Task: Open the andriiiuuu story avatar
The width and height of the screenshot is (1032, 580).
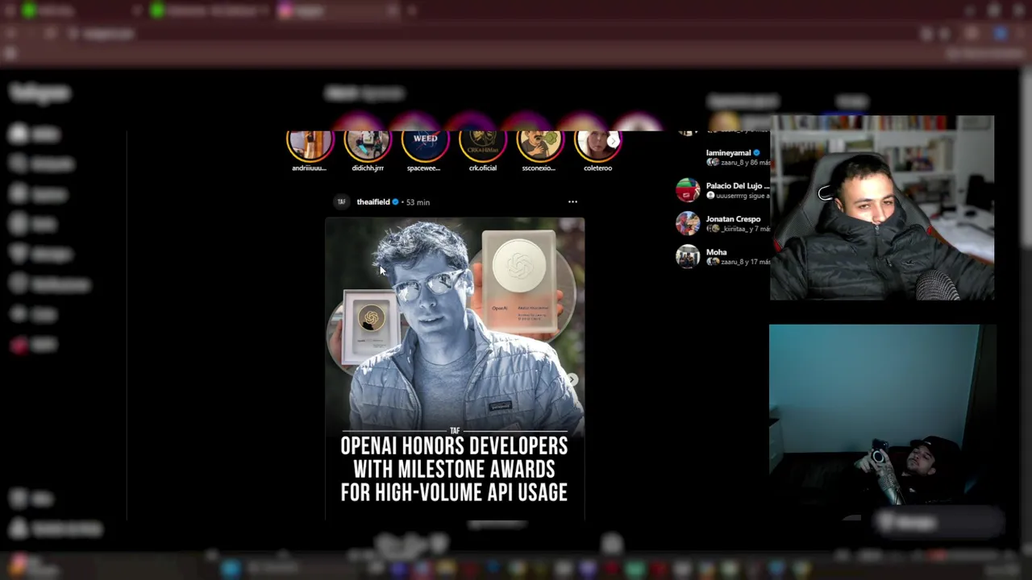Action: 310,146
